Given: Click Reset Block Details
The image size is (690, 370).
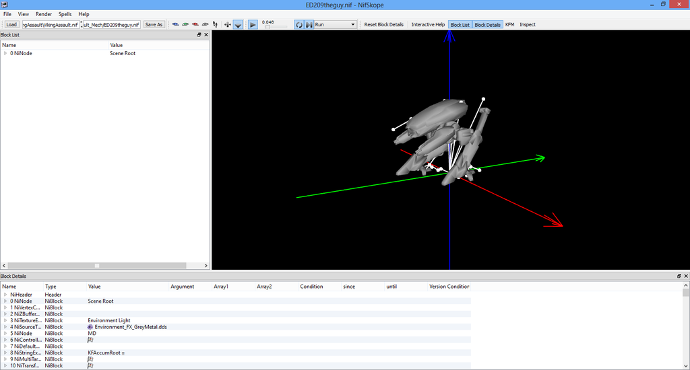Looking at the screenshot, I should click(383, 25).
